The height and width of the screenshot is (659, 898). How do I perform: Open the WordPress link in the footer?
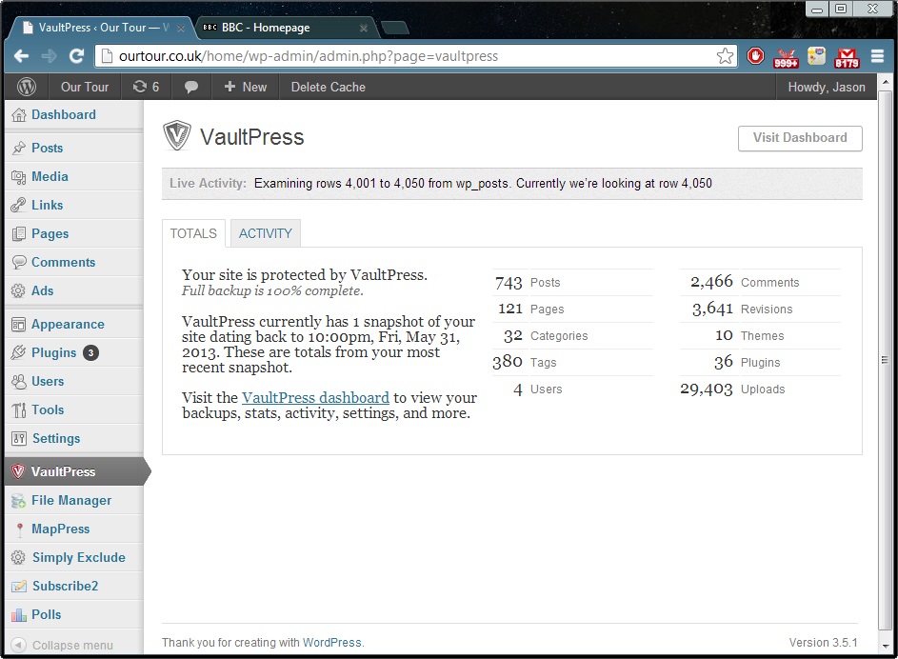pyautogui.click(x=331, y=643)
